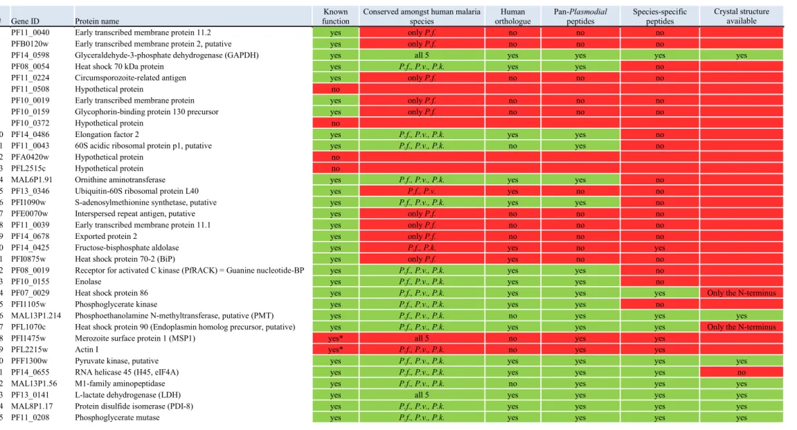Image resolution: width=797 pixels, height=430 pixels.
Task: Click the Crystal structure available header
Action: point(741,16)
